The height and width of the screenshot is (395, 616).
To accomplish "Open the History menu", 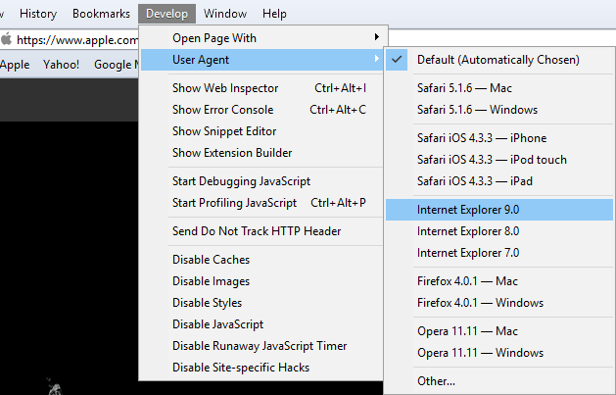I will tap(38, 14).
